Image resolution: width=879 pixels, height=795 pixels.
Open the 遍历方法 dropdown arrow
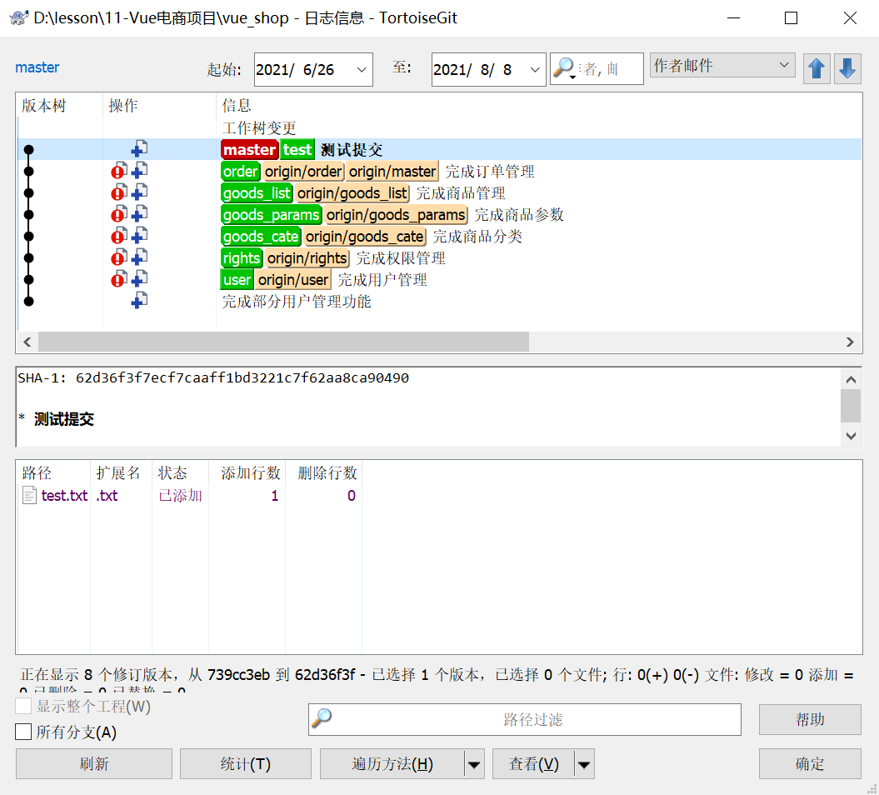[x=474, y=764]
